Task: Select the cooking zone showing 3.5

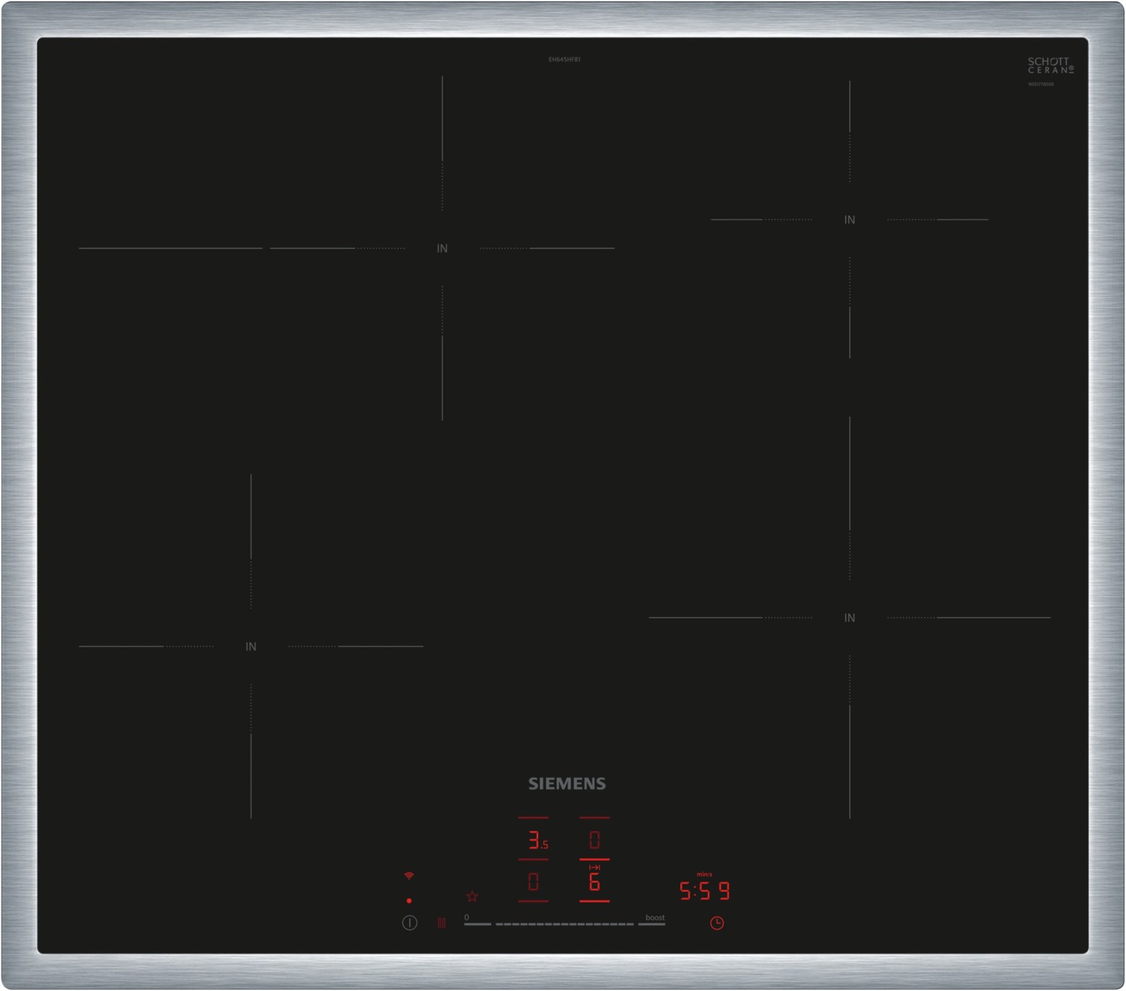Action: pyautogui.click(x=537, y=840)
